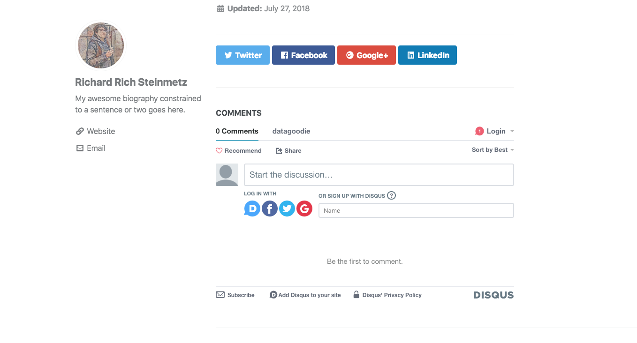Focus the Start the discussion field
Viewport: 637px width, 343px height.
[x=379, y=175]
